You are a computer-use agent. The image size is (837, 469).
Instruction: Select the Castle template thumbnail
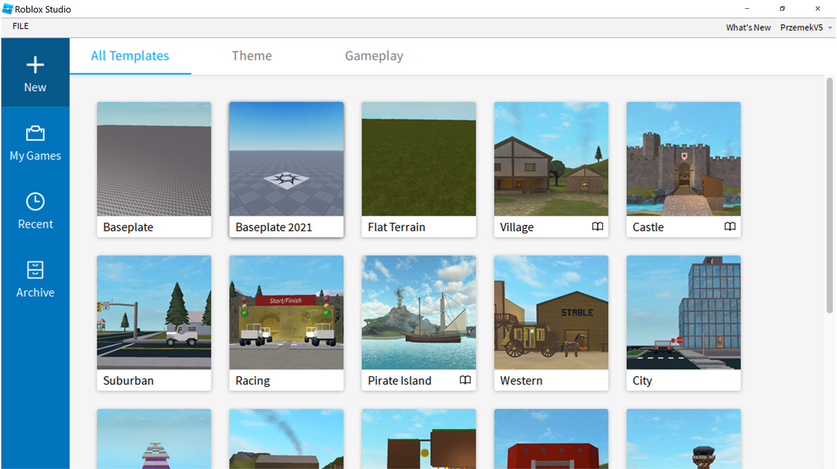[683, 159]
